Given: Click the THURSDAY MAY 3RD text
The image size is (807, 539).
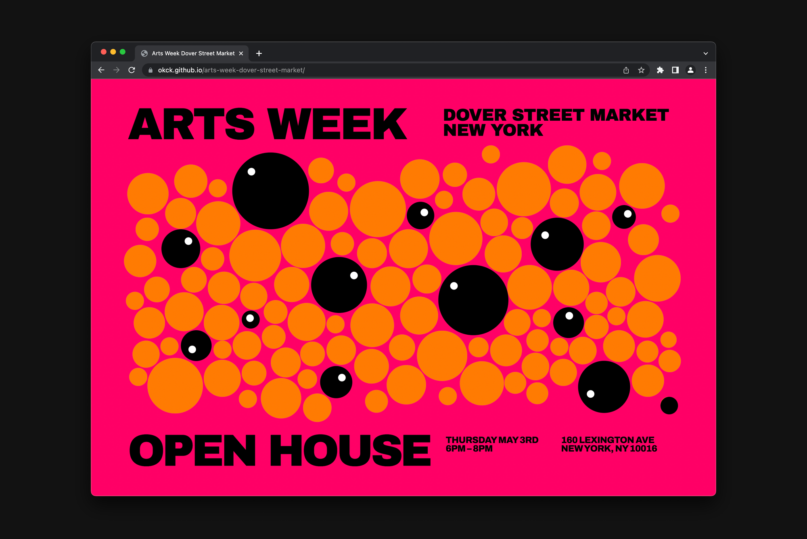Looking at the screenshot, I should 492,440.
